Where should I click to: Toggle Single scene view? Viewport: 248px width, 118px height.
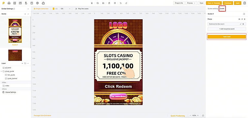pos(41,9)
